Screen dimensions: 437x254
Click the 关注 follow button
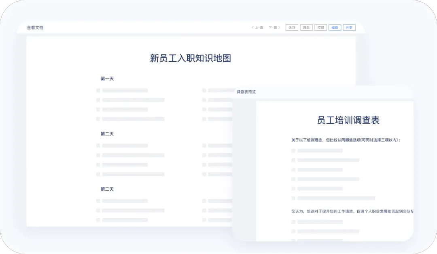(292, 28)
